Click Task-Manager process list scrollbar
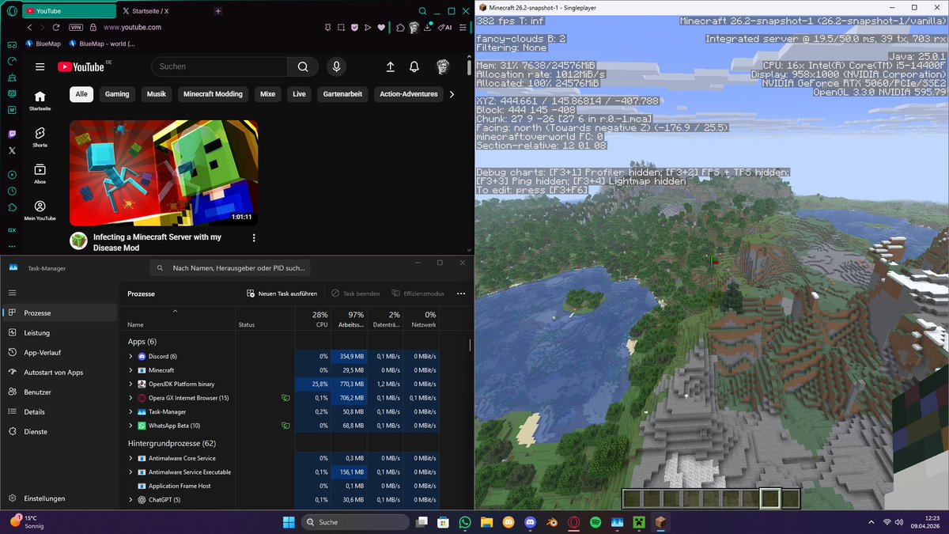Screen dimensions: 949x534 click(x=471, y=346)
